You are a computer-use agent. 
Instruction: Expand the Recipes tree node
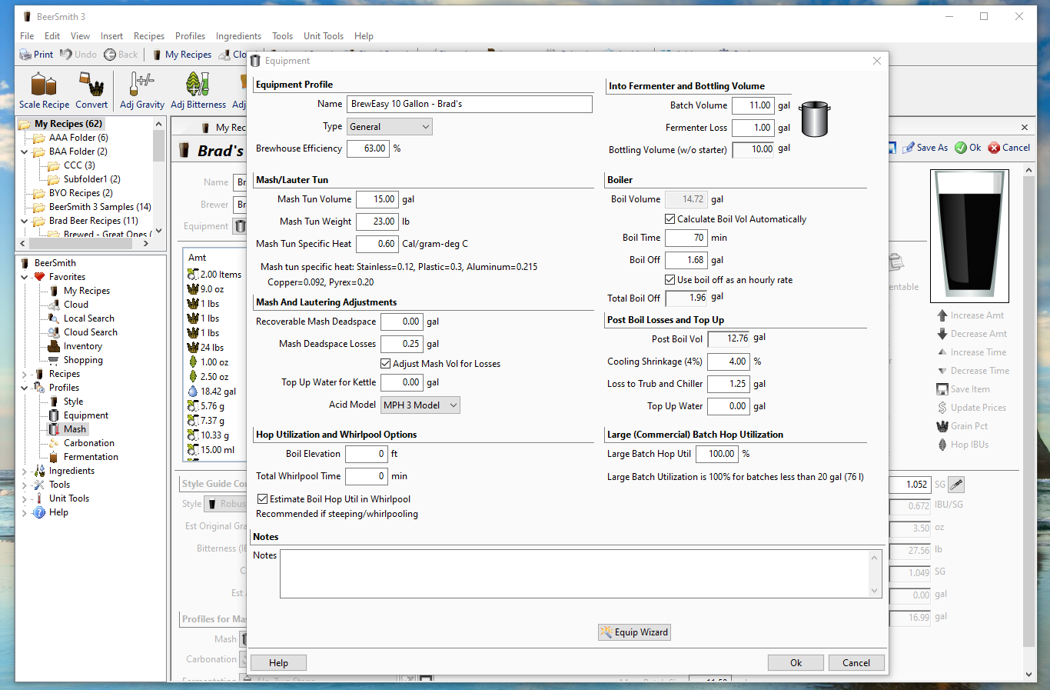click(25, 374)
